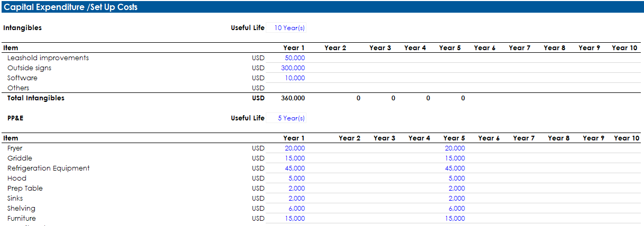Click Hood Year 5 value 5,000
Screen dimensions: 644x226
click(x=456, y=178)
